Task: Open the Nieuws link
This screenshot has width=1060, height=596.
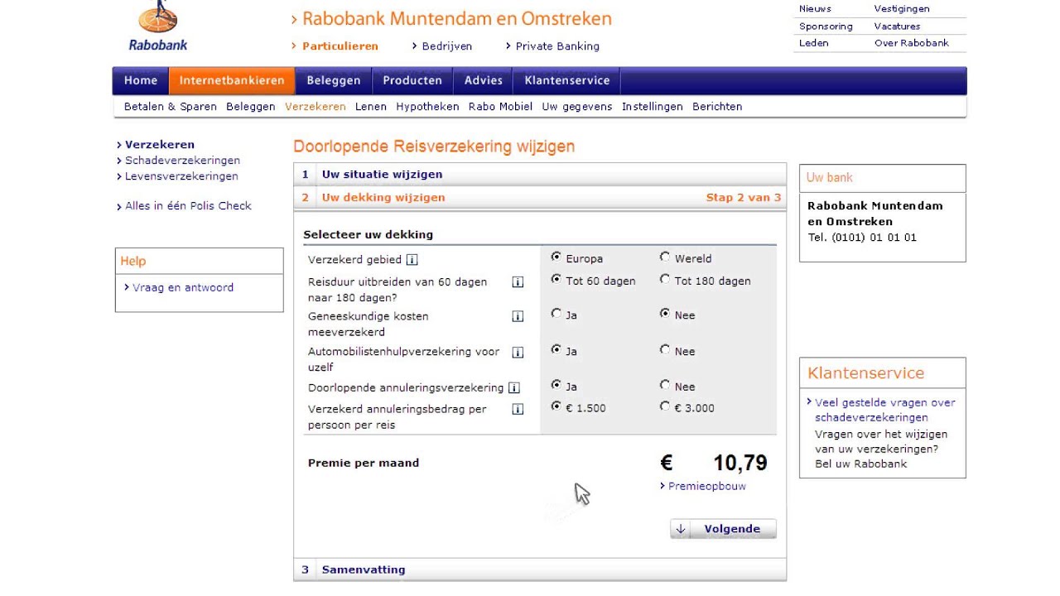Action: [x=815, y=9]
